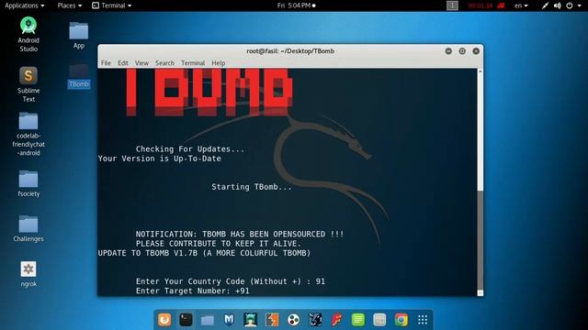Click the scrollbar up arrow in terminal

coord(481,71)
